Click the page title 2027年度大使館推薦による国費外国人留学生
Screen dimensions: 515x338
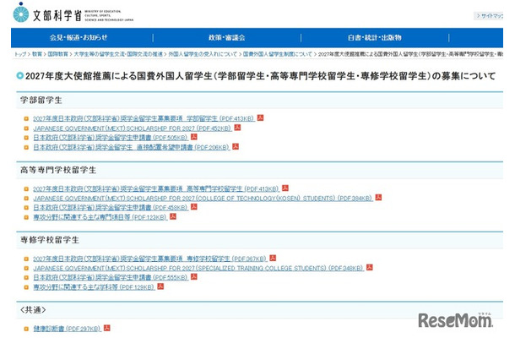(261, 76)
